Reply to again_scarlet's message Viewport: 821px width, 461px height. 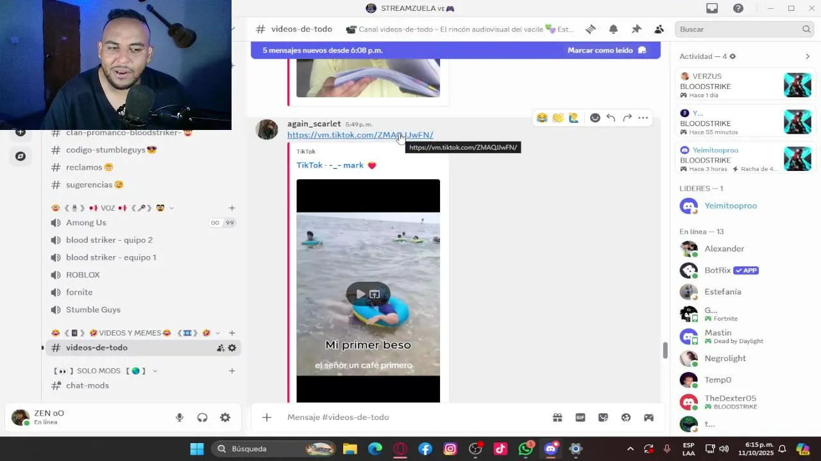(x=611, y=118)
